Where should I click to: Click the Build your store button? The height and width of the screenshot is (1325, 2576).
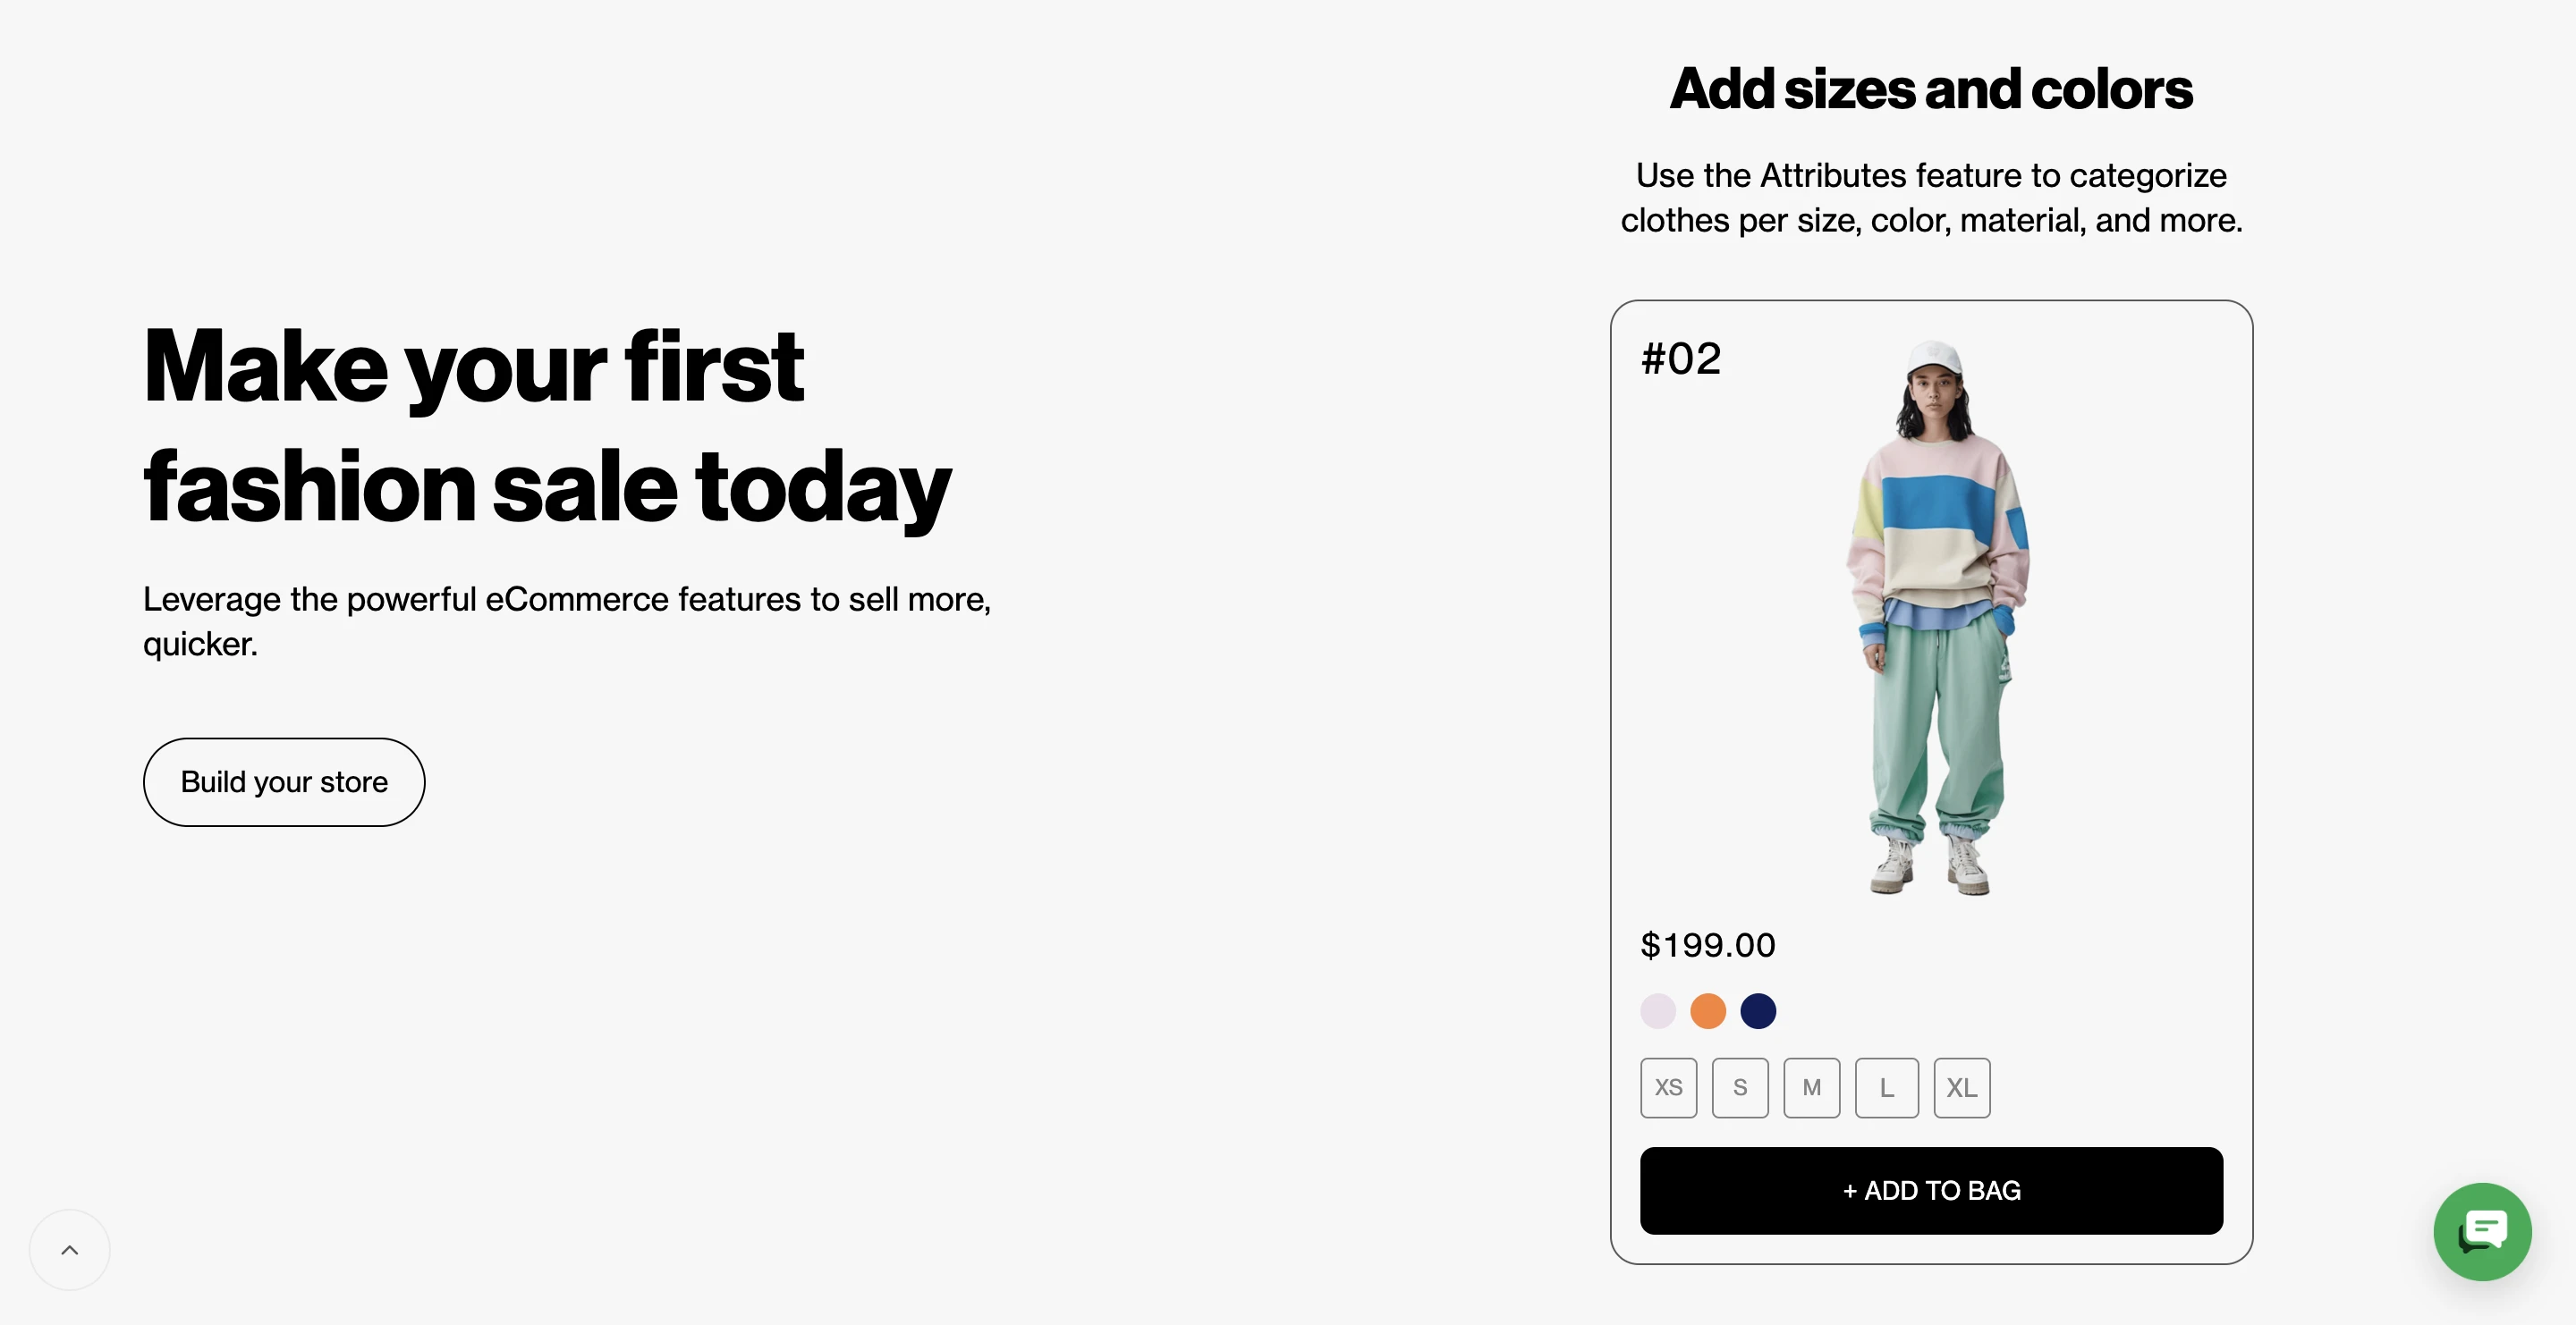(284, 781)
